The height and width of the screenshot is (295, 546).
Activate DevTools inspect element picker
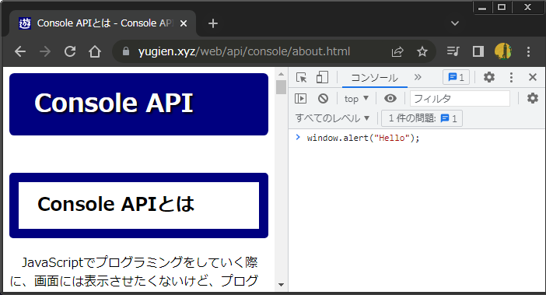click(x=301, y=77)
